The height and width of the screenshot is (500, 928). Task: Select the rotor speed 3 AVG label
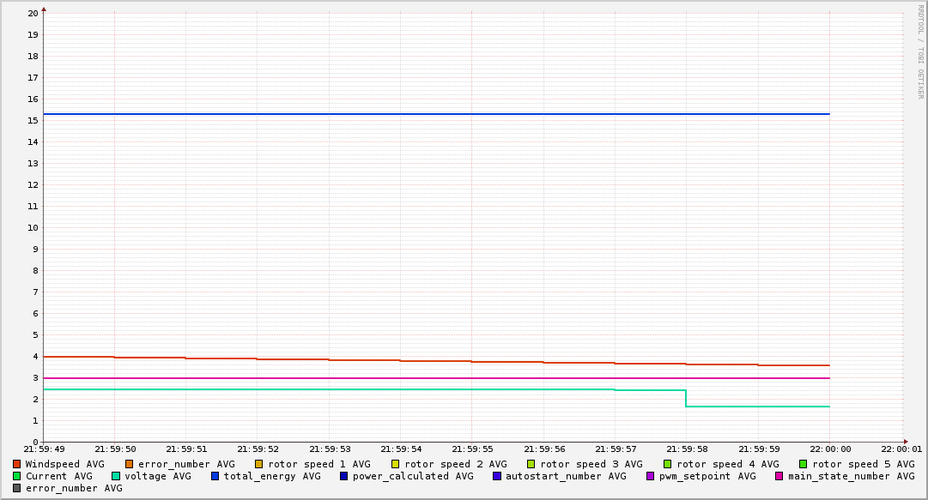tap(591, 464)
